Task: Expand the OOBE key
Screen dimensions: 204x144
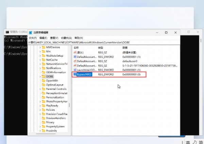Action: (x=40, y=77)
